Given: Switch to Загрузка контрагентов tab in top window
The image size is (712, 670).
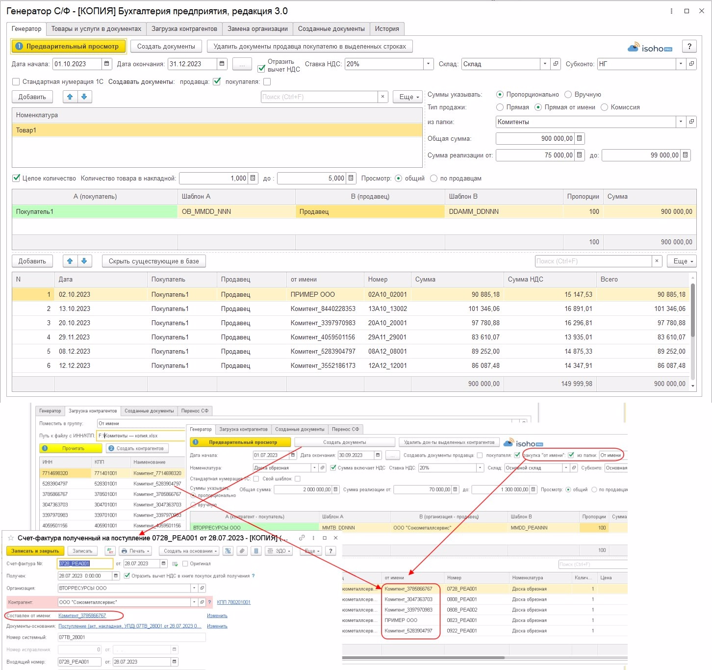Looking at the screenshot, I should [x=184, y=28].
